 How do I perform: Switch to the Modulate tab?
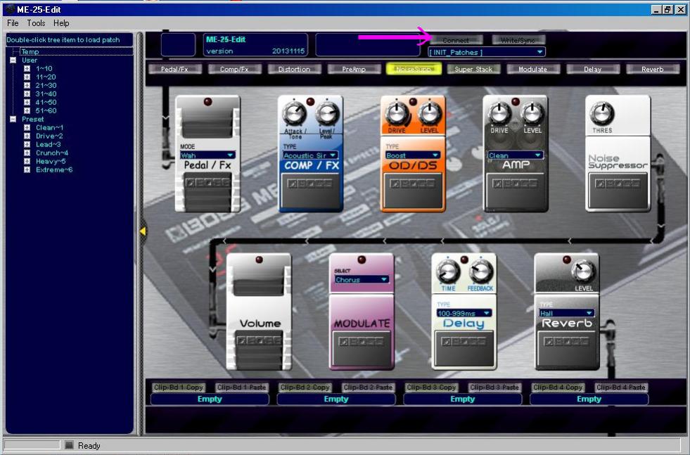[x=533, y=69]
